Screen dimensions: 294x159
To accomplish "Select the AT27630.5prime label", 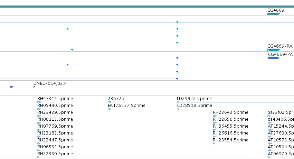I will pos(281,133).
